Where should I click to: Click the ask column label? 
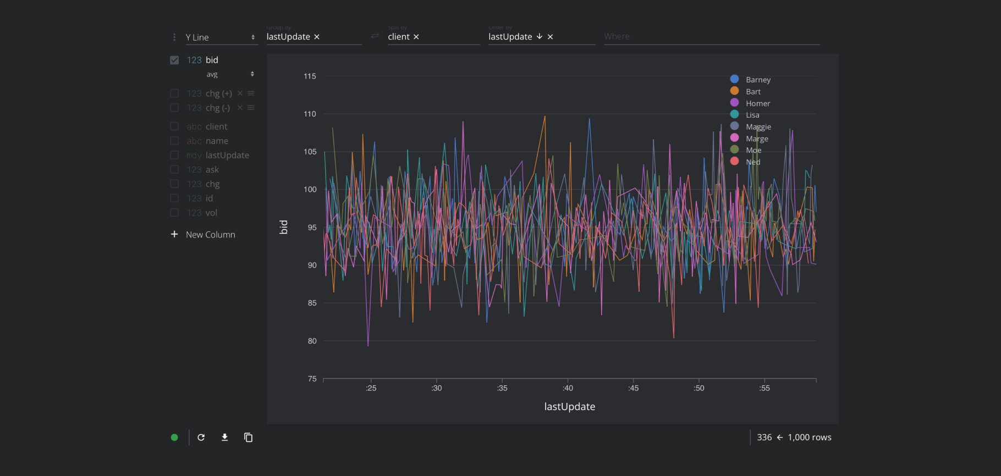(212, 170)
